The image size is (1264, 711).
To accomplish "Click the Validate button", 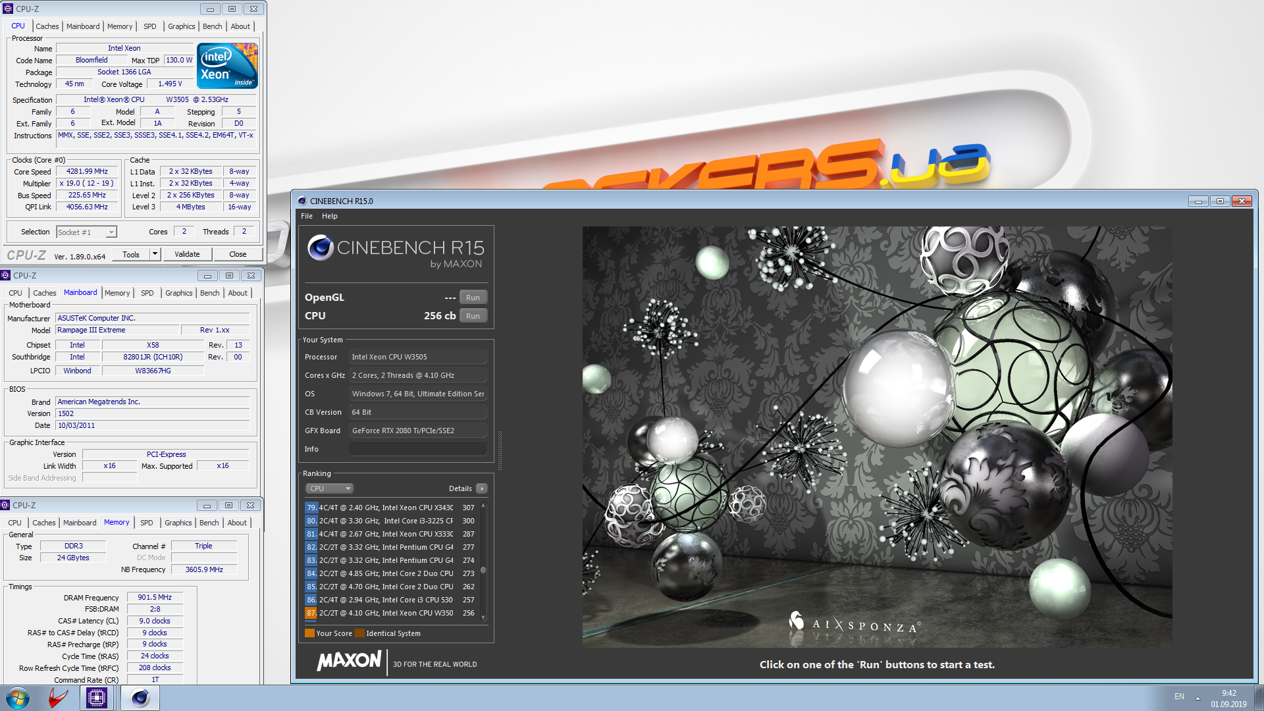I will tap(187, 254).
